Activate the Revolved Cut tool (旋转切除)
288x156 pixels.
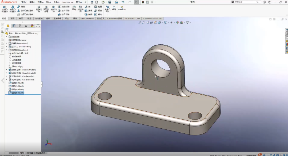pos(53,9)
